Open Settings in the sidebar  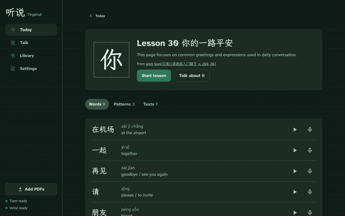pyautogui.click(x=31, y=69)
